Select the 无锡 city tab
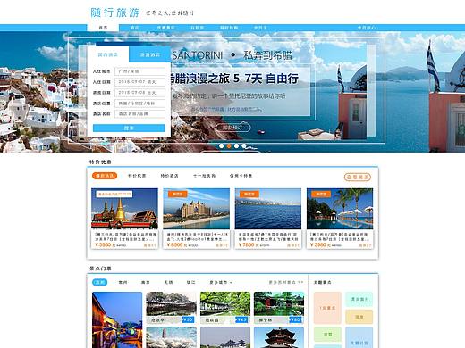Viewport: 465px width, 348px height. 168,282
